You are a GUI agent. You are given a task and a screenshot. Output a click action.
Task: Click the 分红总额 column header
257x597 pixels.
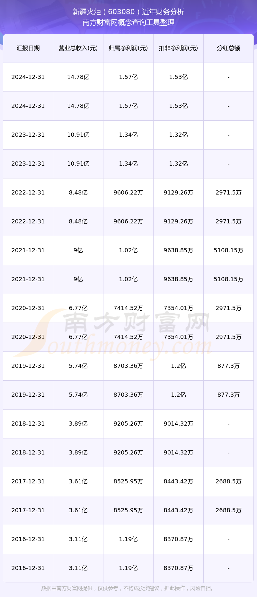[228, 48]
